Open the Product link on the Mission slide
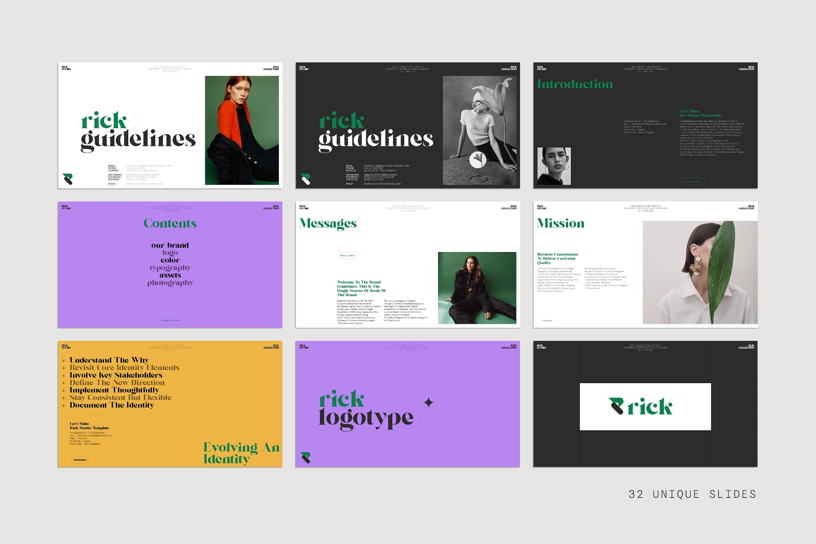This screenshot has height=544, width=816. pyautogui.click(x=547, y=321)
